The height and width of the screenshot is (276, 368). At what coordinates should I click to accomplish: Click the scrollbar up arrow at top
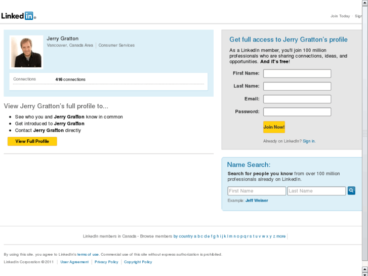365,3
